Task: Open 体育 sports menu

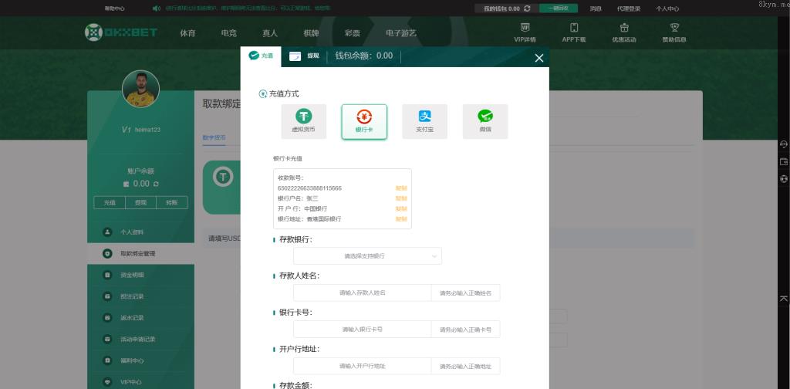Action: tap(187, 33)
